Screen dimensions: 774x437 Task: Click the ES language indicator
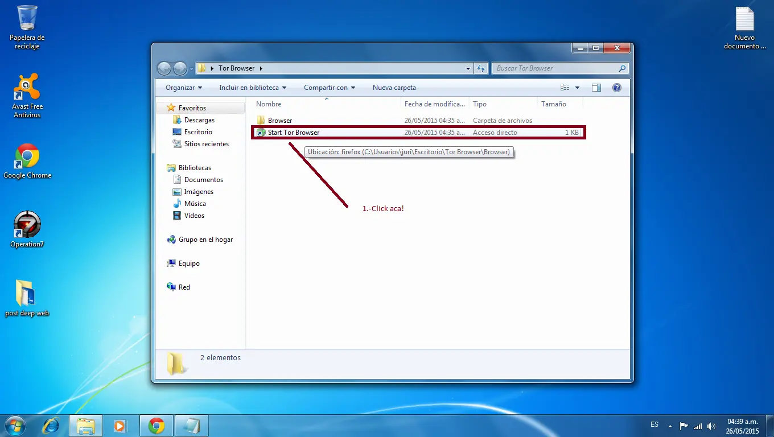[654, 424]
